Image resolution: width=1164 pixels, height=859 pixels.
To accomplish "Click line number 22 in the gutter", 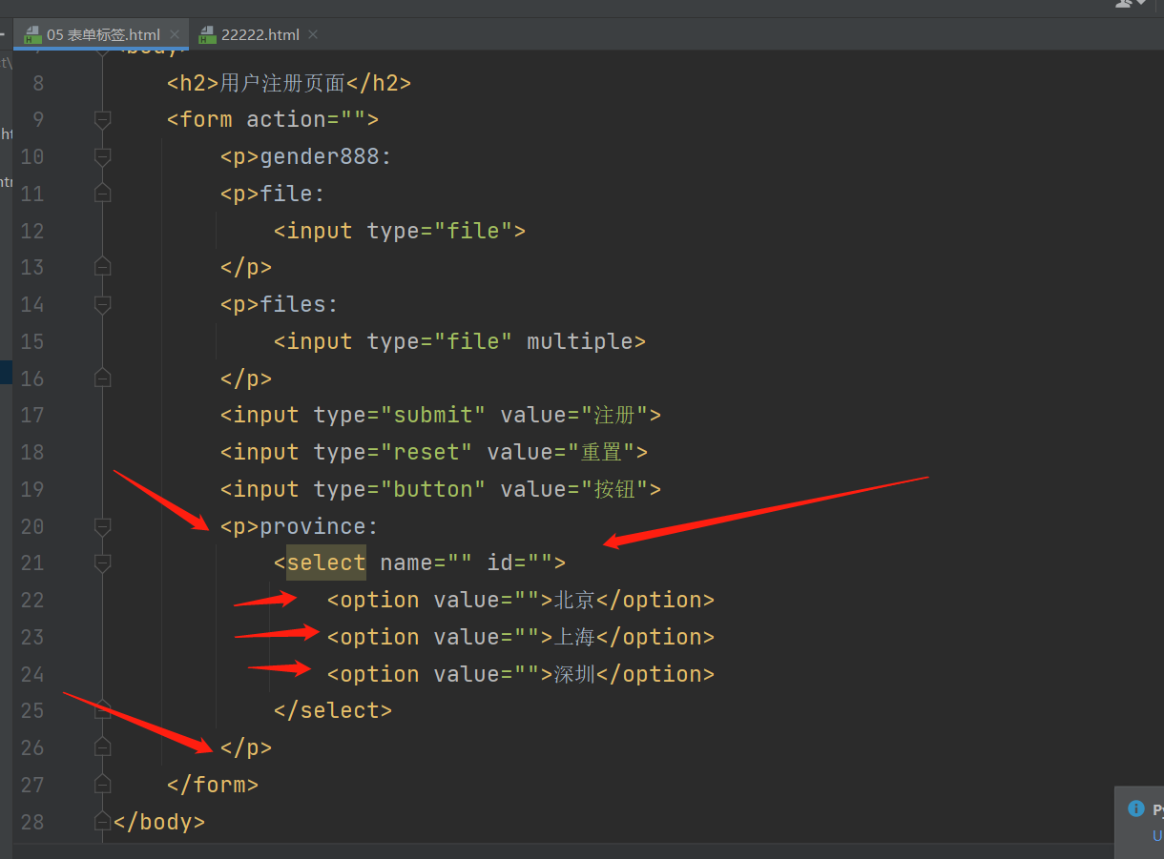I will [32, 600].
